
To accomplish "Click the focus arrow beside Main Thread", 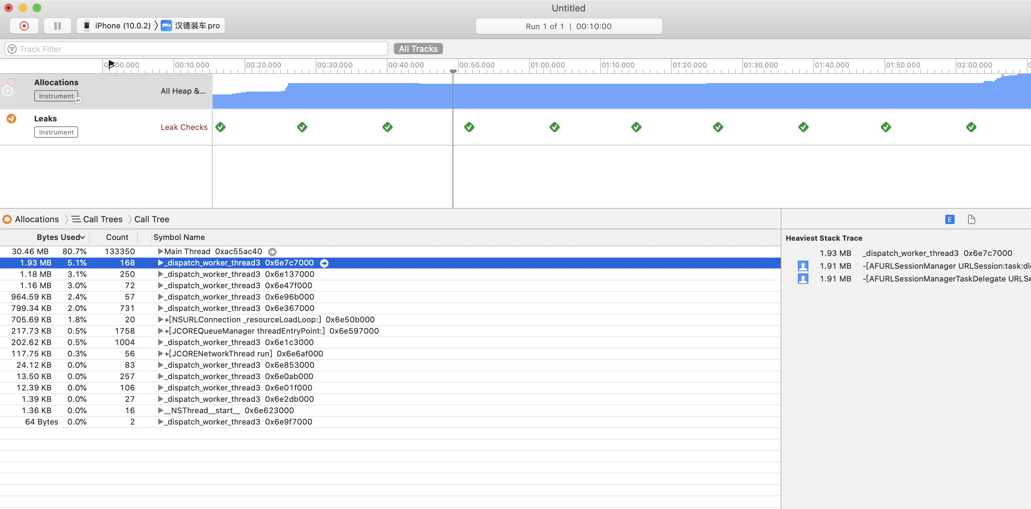I will click(x=272, y=252).
